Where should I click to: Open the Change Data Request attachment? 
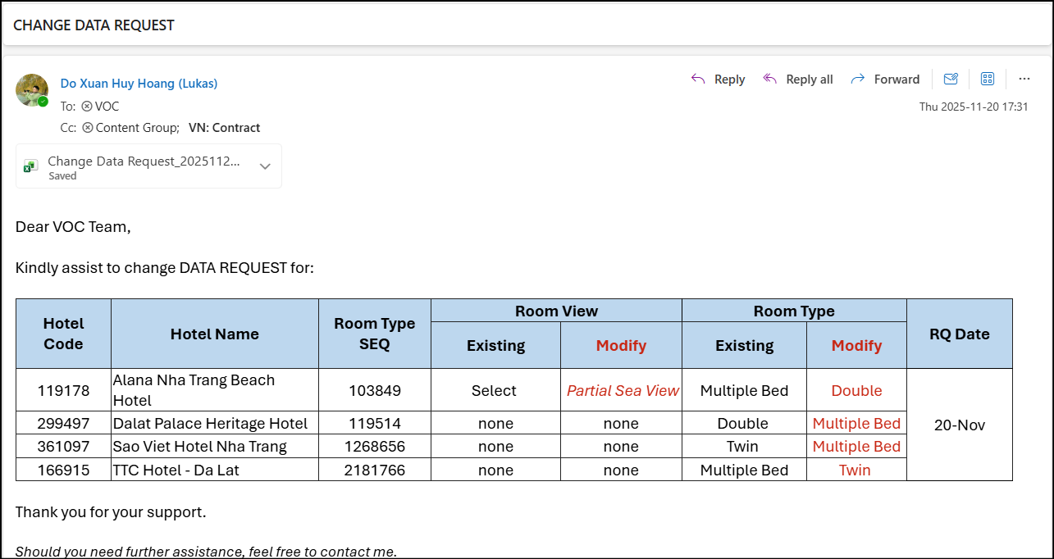point(148,166)
